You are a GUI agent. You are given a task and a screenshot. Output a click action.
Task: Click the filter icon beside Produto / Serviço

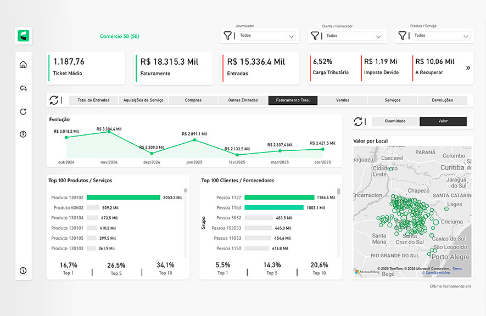(x=402, y=36)
